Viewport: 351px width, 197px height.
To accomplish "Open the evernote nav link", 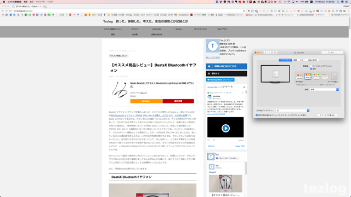I will [156, 29].
